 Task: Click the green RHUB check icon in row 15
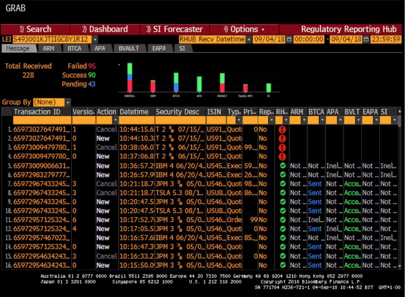[x=282, y=256]
